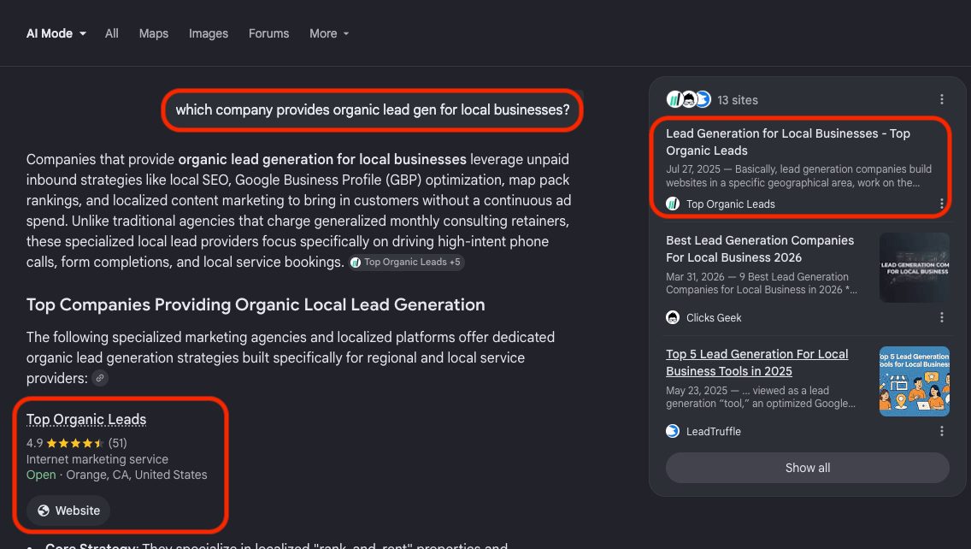The width and height of the screenshot is (971, 549).
Task: Switch to the Images tab
Action: (x=208, y=33)
